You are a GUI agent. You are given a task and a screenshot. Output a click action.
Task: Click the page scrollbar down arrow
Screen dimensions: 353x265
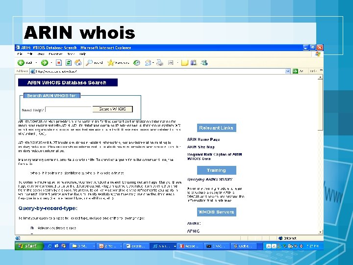coord(320,232)
